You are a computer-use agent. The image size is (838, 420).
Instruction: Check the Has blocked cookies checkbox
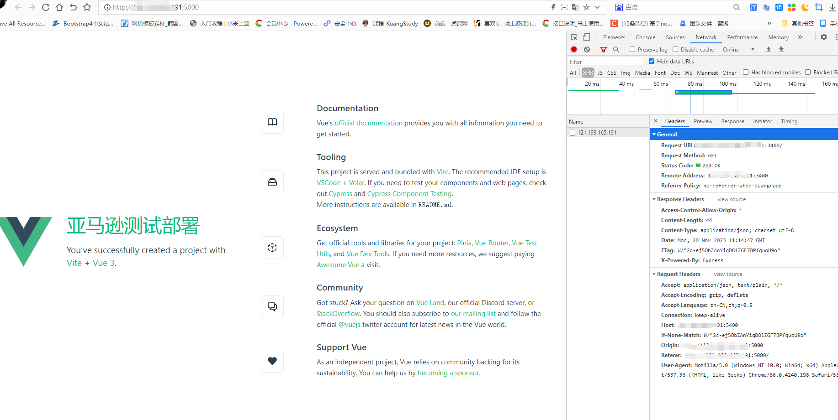click(x=746, y=72)
